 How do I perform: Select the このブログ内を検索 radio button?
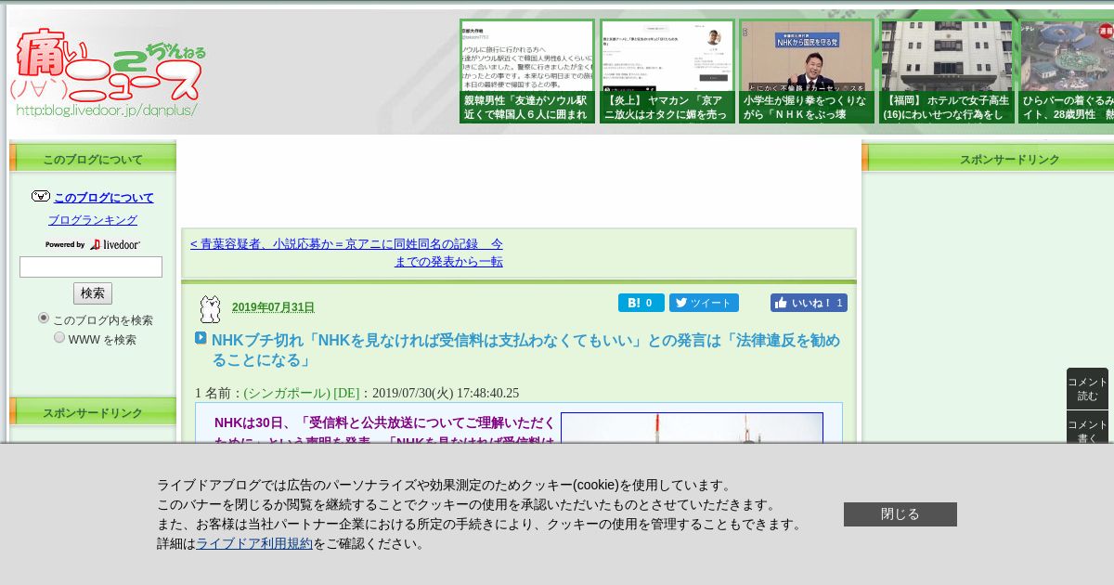(x=44, y=318)
